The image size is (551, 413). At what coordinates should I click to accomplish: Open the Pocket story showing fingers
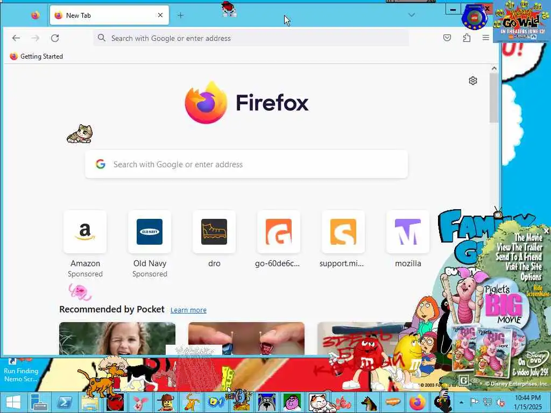point(246,338)
